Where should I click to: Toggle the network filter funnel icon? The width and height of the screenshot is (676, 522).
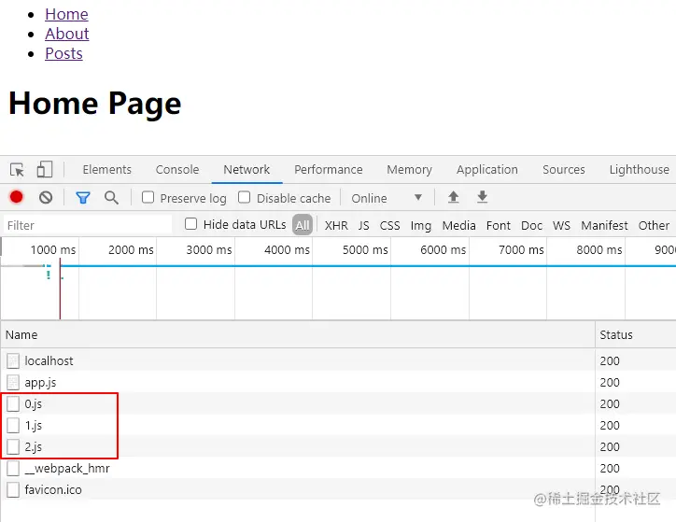coord(83,198)
